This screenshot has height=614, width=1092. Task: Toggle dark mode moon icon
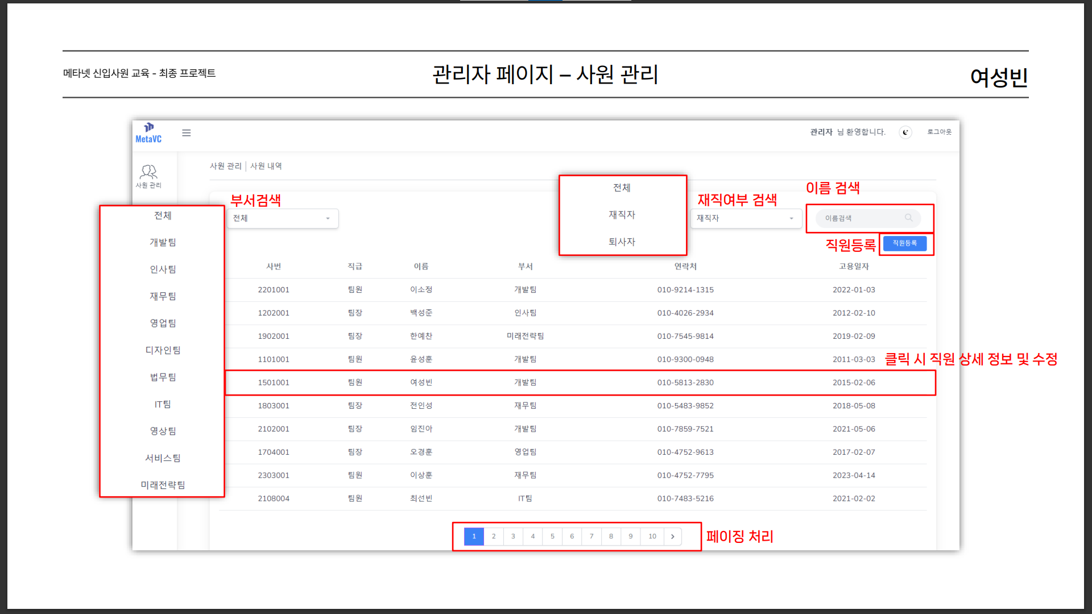tap(905, 132)
